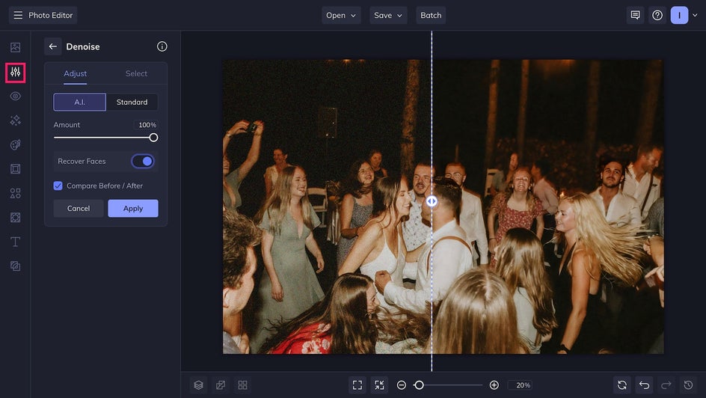Expand the account menu chevron
706x398 pixels.
[696, 15]
